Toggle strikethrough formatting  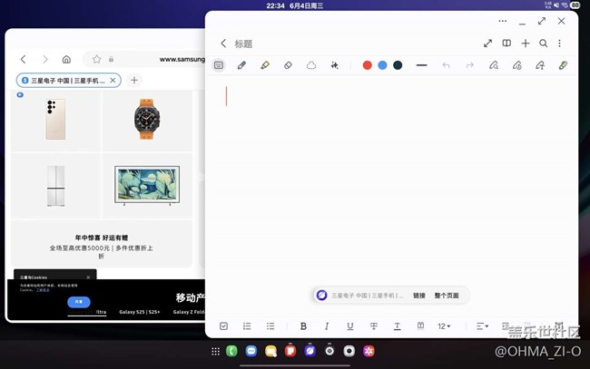[x=374, y=326]
